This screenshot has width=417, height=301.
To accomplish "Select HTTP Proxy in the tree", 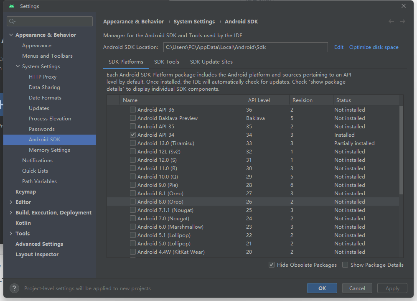I will (43, 77).
